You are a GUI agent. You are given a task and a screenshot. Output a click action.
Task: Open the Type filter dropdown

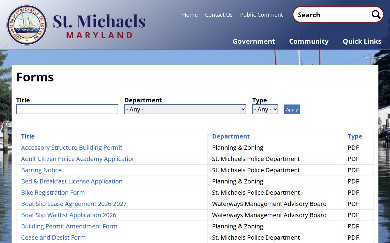(265, 109)
